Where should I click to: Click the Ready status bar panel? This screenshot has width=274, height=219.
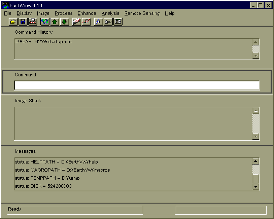point(75,210)
